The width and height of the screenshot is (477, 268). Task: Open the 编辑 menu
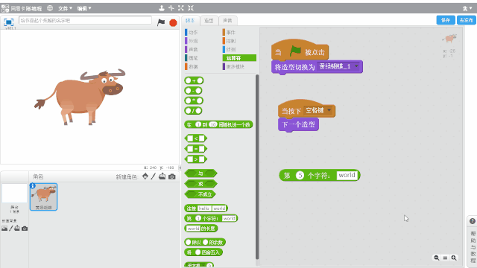pos(84,8)
